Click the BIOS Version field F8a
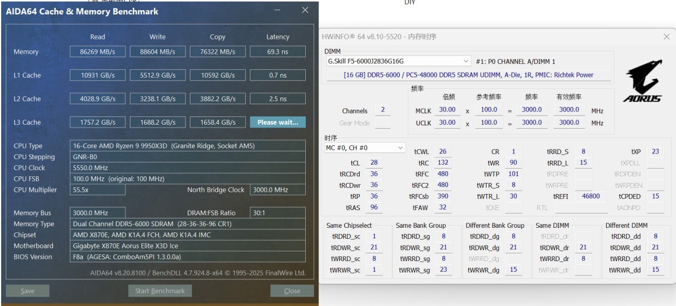The width and height of the screenshot is (676, 306). point(188,257)
